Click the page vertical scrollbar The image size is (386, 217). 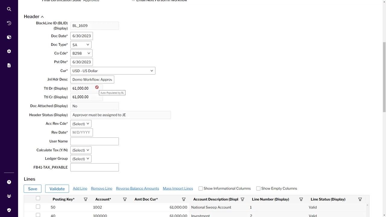point(384,77)
